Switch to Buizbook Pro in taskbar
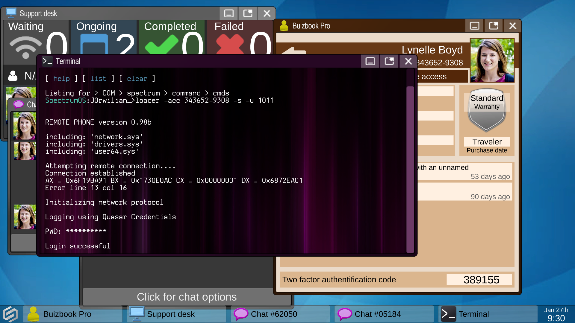This screenshot has width=575, height=323. (x=73, y=314)
